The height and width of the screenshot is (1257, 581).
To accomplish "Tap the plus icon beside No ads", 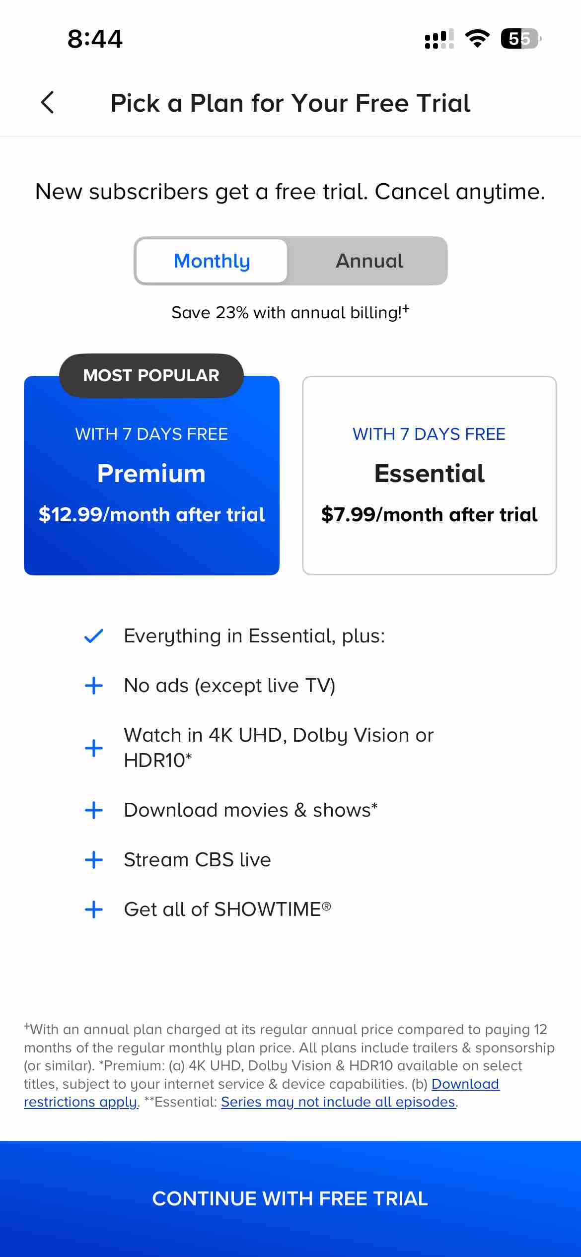I will click(x=93, y=686).
